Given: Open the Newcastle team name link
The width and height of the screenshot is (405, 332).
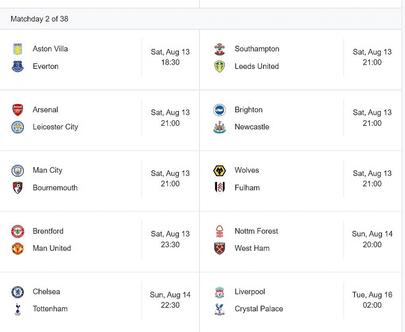Looking at the screenshot, I should (x=252, y=127).
